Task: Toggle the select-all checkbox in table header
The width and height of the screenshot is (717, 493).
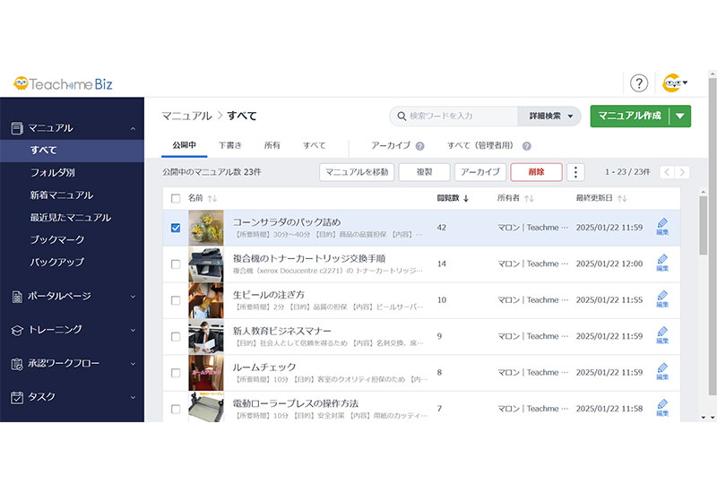Action: point(176,198)
